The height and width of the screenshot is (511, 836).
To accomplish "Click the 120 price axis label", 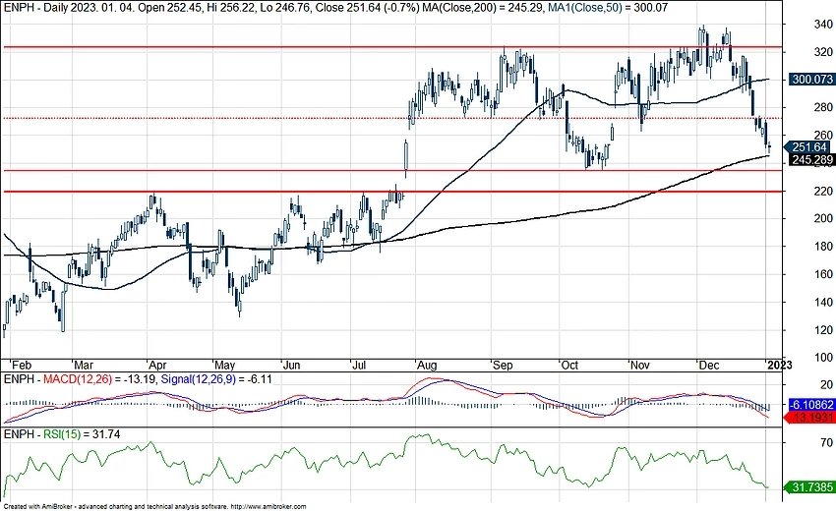I will [823, 330].
